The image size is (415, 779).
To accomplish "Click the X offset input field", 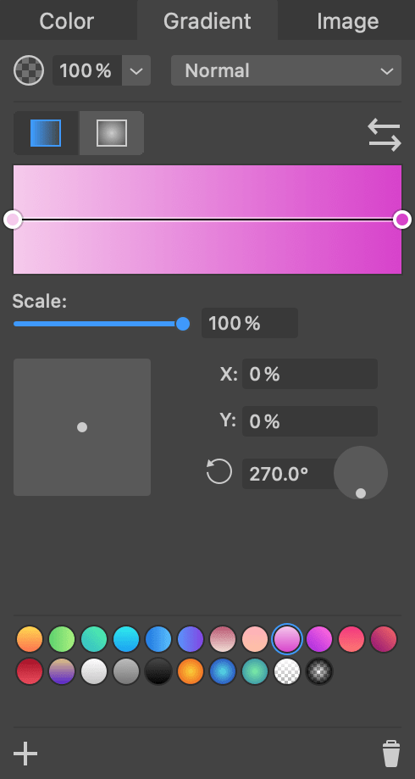I will 310,374.
